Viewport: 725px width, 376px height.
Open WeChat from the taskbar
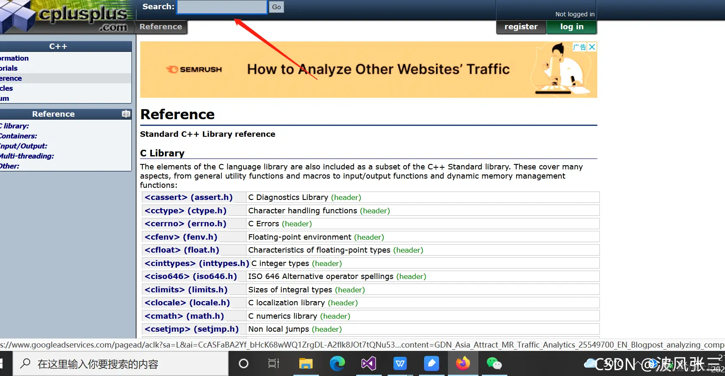[x=494, y=364]
